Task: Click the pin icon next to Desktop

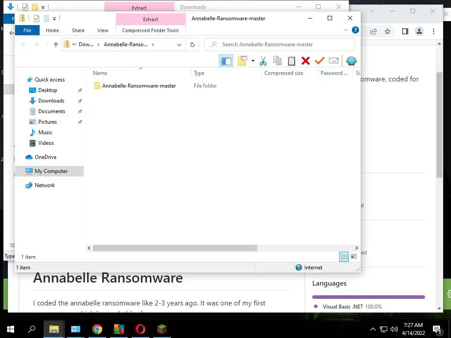Action: tap(80, 90)
